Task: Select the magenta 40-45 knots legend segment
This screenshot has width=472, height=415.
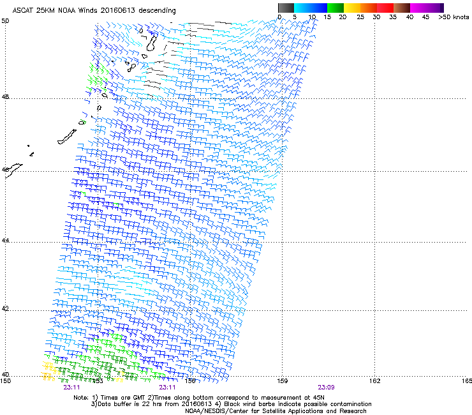Action: pos(418,8)
